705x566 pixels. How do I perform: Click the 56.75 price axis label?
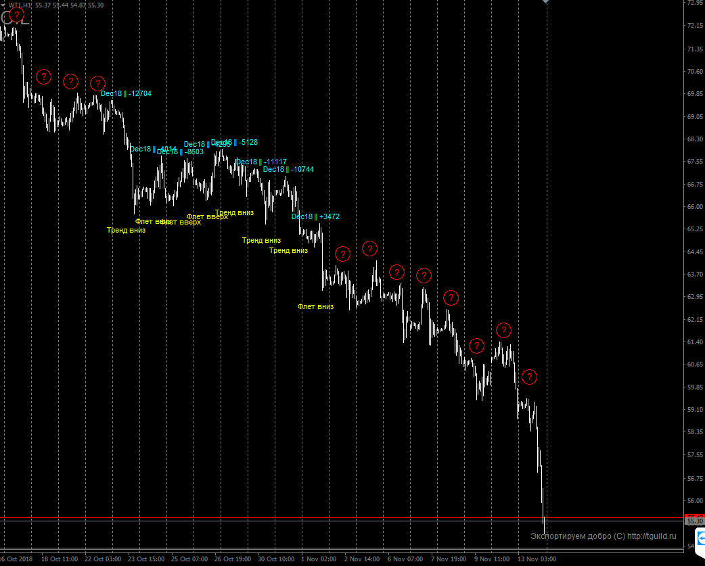tap(695, 478)
